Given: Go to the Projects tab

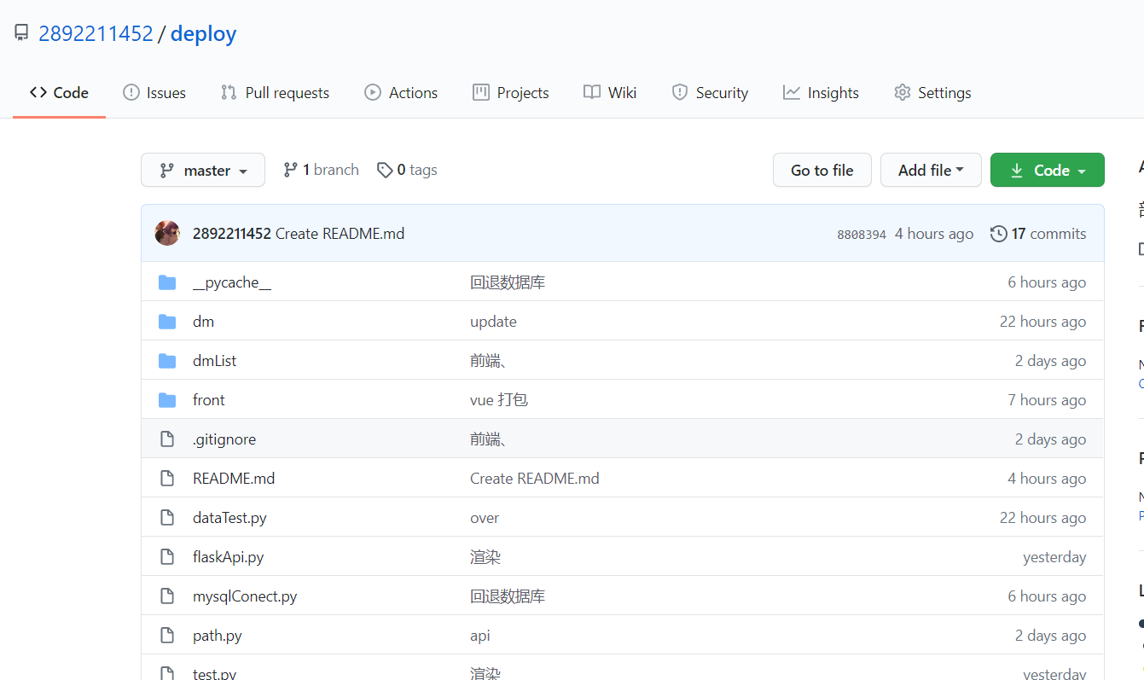Looking at the screenshot, I should [511, 93].
